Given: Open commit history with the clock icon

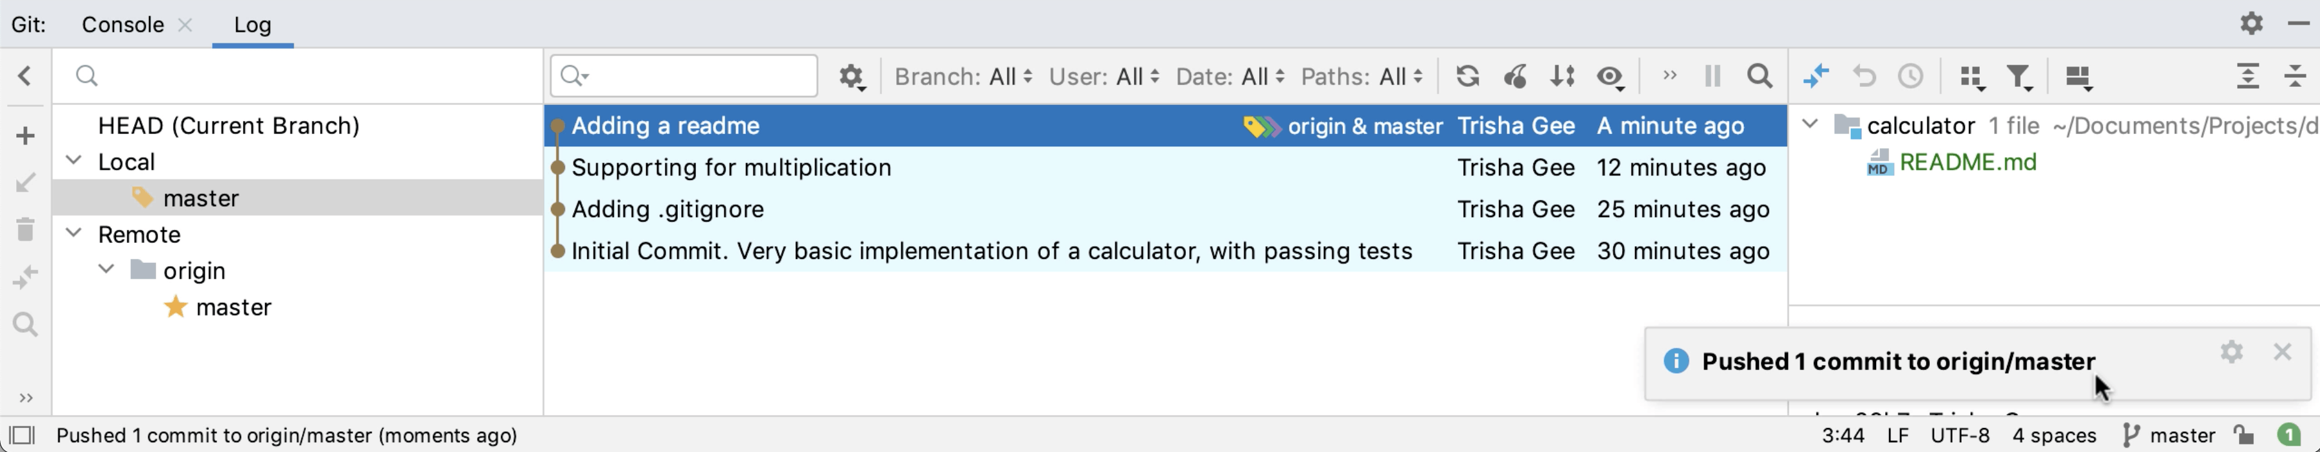Looking at the screenshot, I should [x=1911, y=76].
